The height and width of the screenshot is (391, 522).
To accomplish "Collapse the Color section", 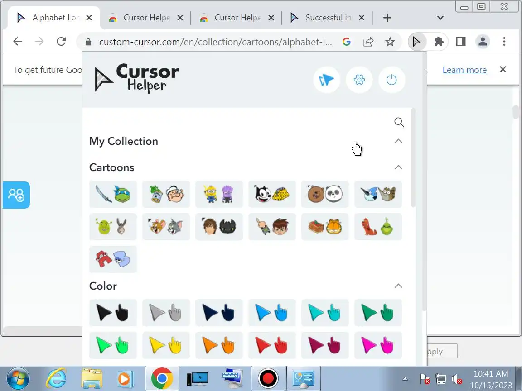I will click(x=398, y=286).
